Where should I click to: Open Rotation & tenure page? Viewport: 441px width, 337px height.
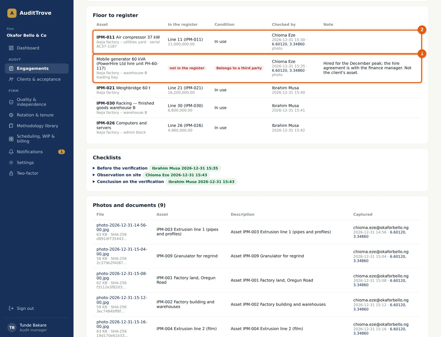pos(37,115)
